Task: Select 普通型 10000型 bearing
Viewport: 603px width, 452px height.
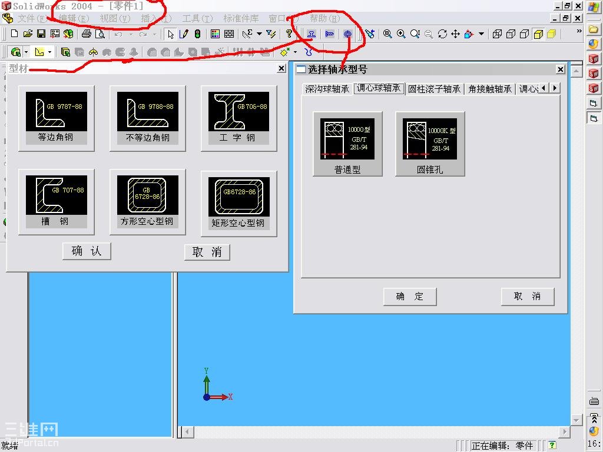Action: click(x=347, y=144)
